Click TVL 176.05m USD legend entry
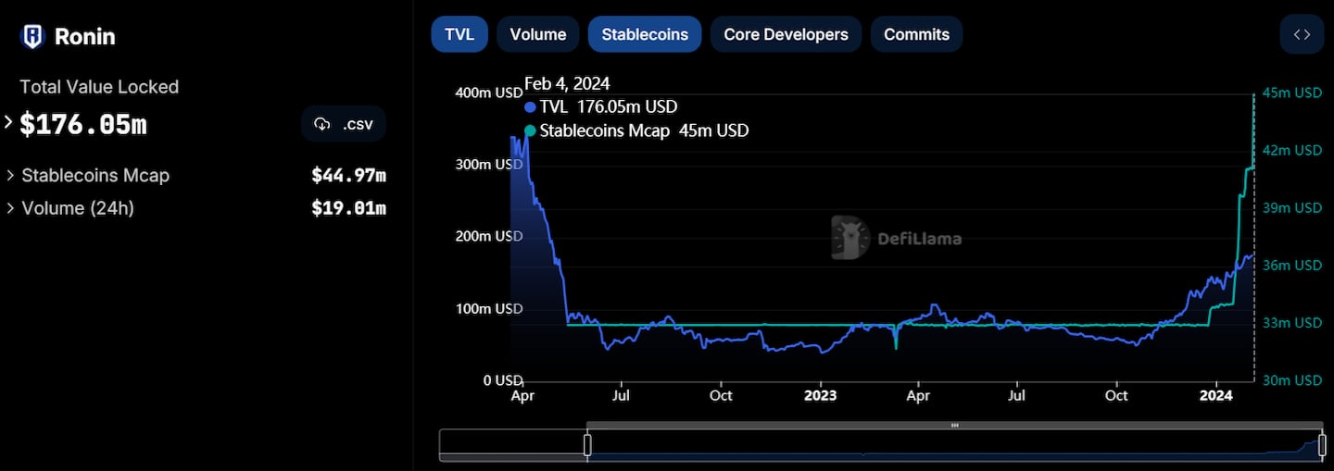This screenshot has width=1334, height=471. [600, 107]
